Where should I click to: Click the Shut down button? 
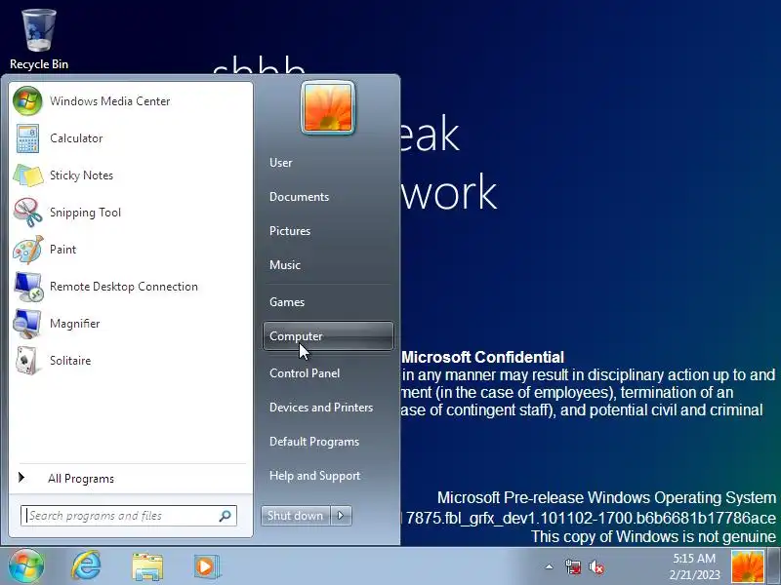click(x=296, y=516)
